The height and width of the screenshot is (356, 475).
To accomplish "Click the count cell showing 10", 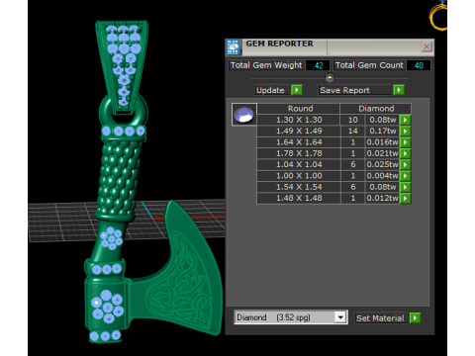I will click(x=353, y=120).
